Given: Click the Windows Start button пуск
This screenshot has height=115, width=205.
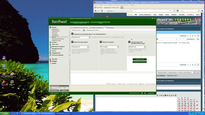Looking at the screenshot, I should click(x=5, y=114).
